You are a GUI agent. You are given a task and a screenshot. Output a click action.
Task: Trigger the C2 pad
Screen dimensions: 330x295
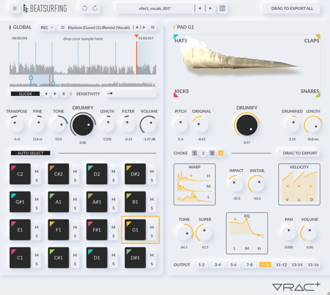(x=20, y=174)
